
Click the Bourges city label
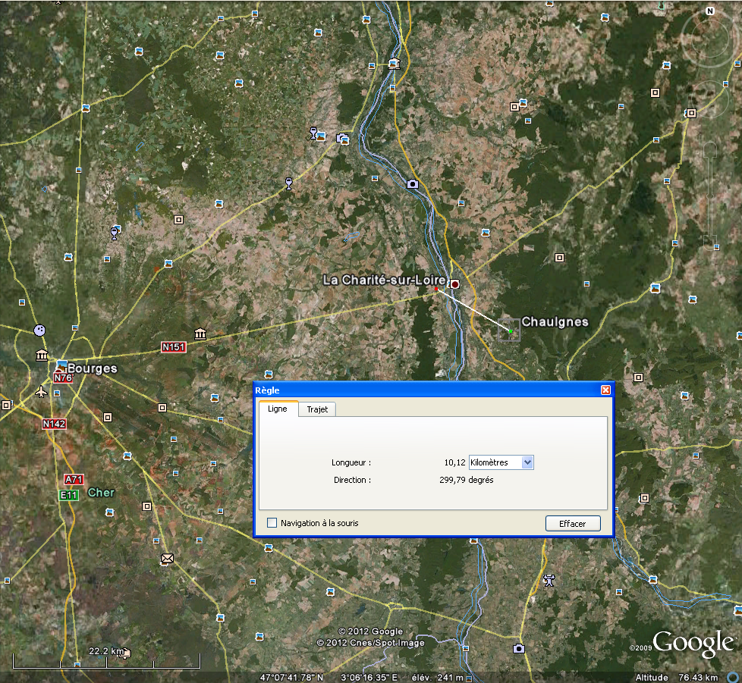point(93,368)
